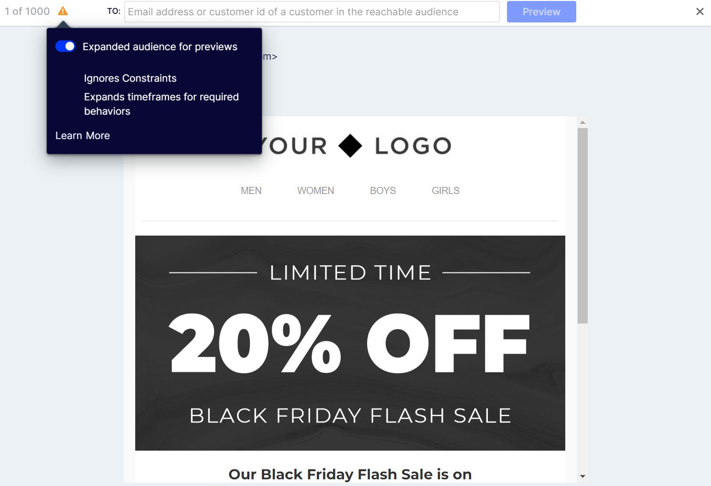Click "Expands timeframes for required behaviors" text
Viewport: 711px width, 486px height.
161,104
